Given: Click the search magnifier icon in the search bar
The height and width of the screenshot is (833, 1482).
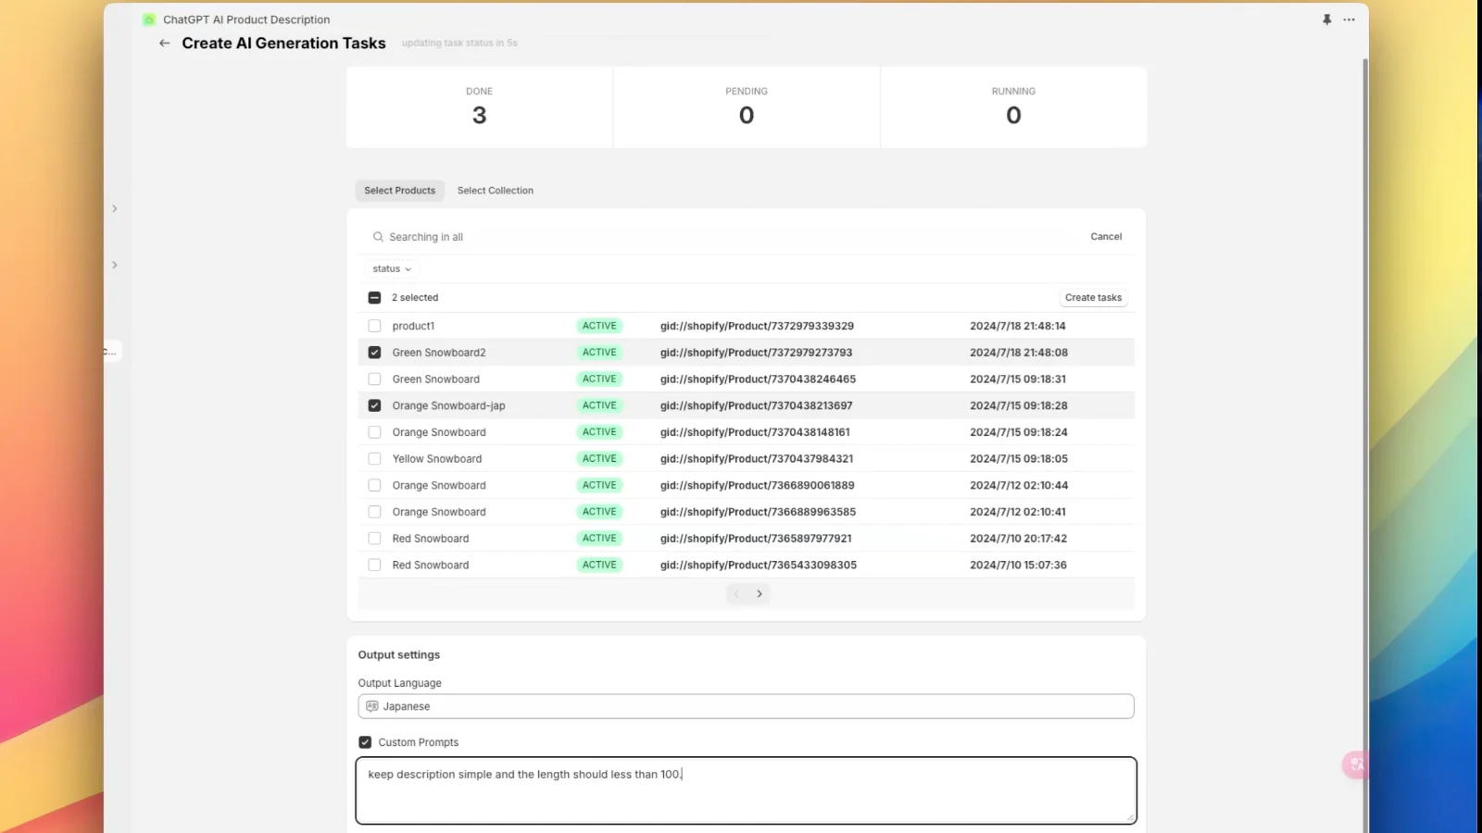Looking at the screenshot, I should pos(378,236).
